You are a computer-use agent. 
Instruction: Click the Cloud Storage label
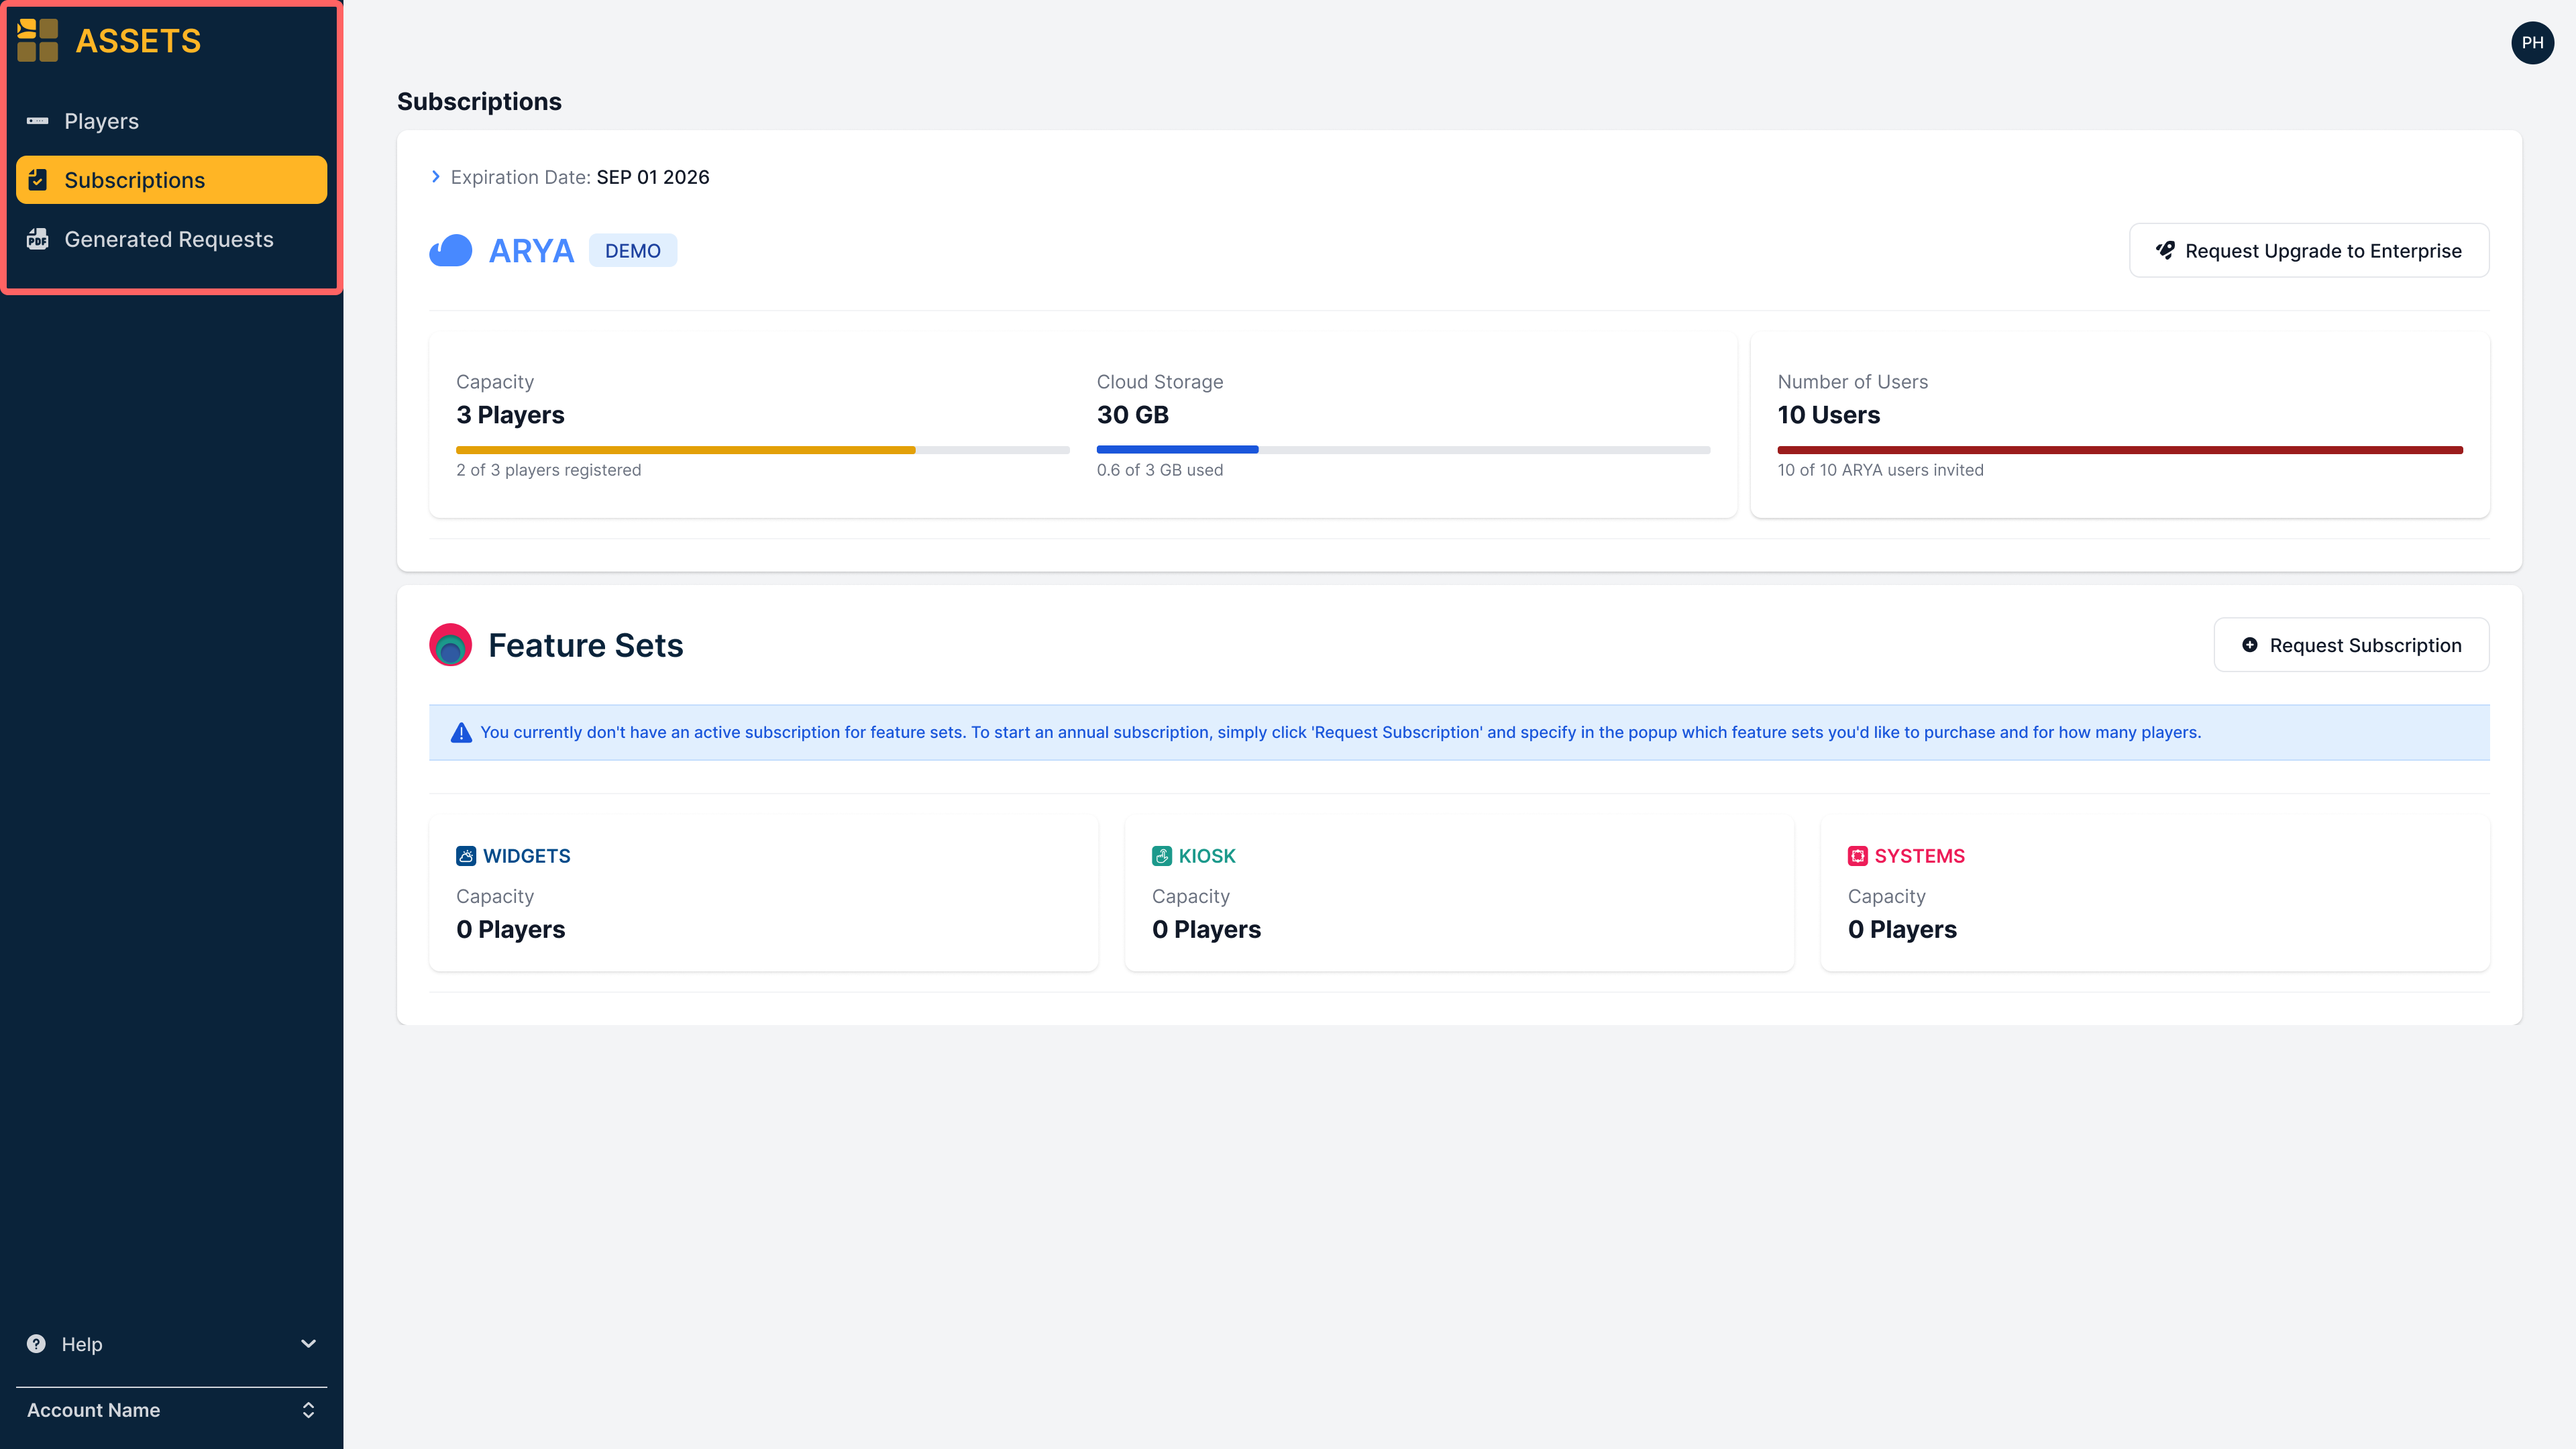(1160, 382)
